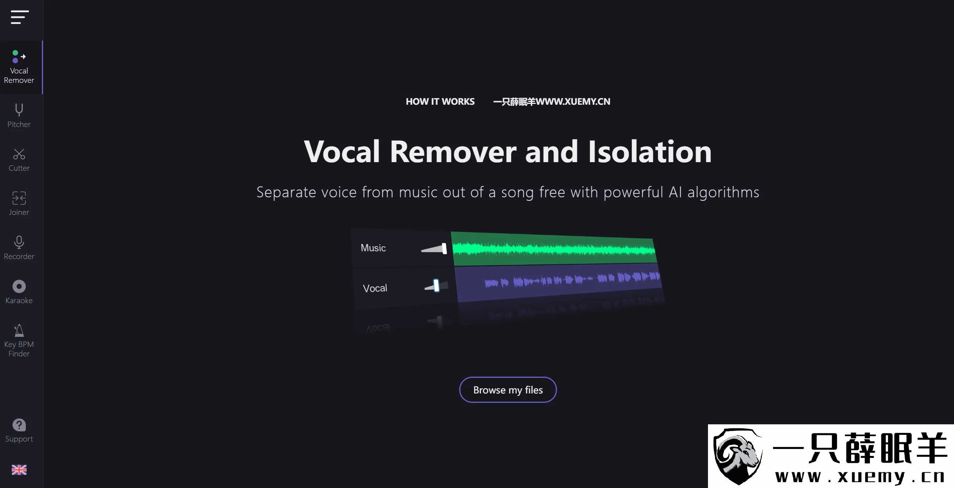Click the English language toggle
The width and height of the screenshot is (954, 488).
(19, 469)
